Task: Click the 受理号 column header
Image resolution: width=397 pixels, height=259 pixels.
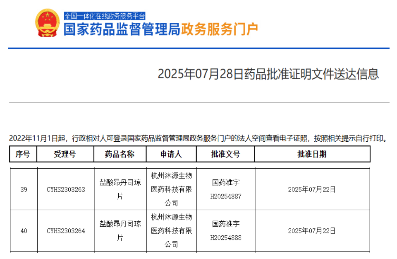Action: (65, 154)
